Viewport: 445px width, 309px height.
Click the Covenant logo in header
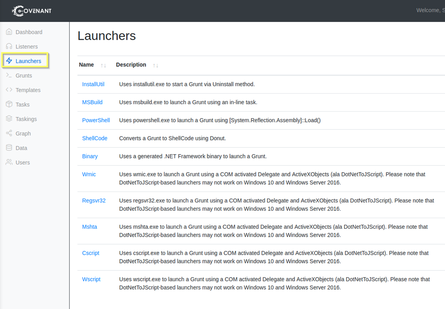tap(32, 11)
